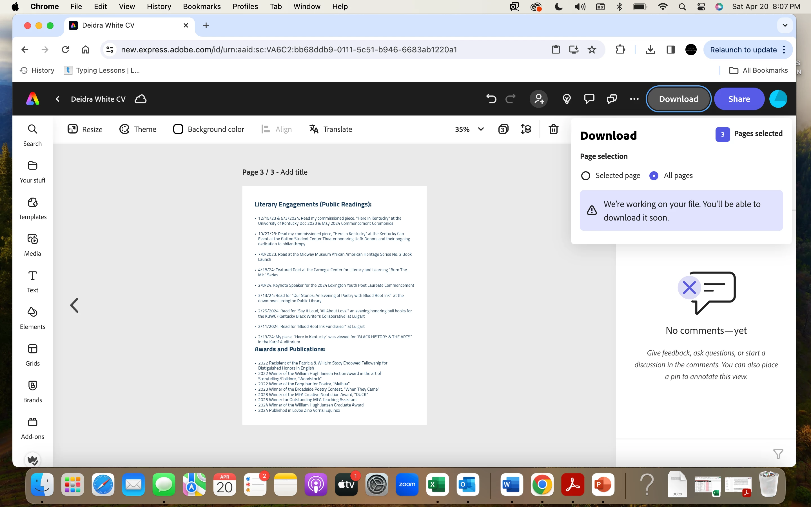Click the invite collaborator icon

point(538,99)
